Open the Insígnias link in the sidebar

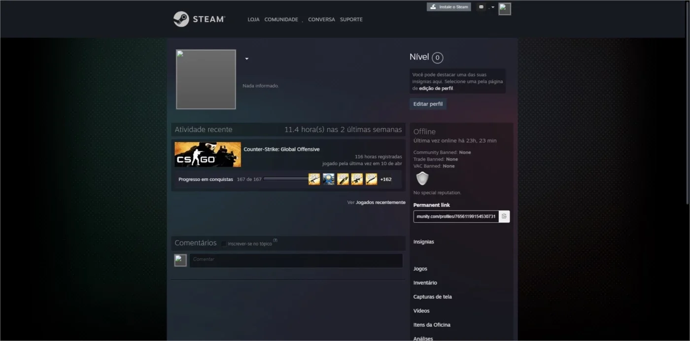(424, 242)
